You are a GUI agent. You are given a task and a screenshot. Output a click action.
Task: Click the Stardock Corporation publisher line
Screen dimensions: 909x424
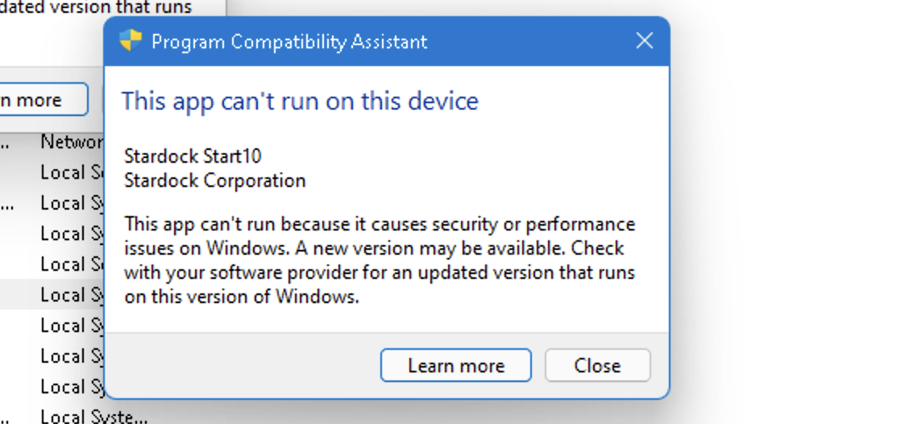215,181
